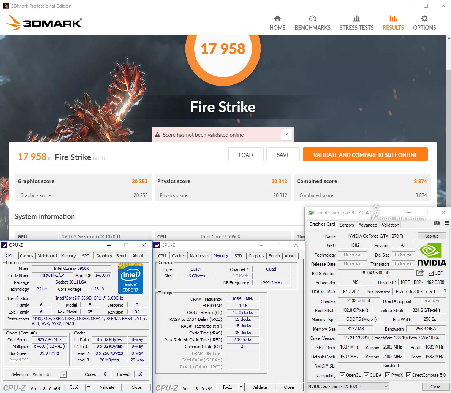Take a GPU-Z screenshot with the camera icon
This screenshot has height=393, width=451.
[436, 223]
